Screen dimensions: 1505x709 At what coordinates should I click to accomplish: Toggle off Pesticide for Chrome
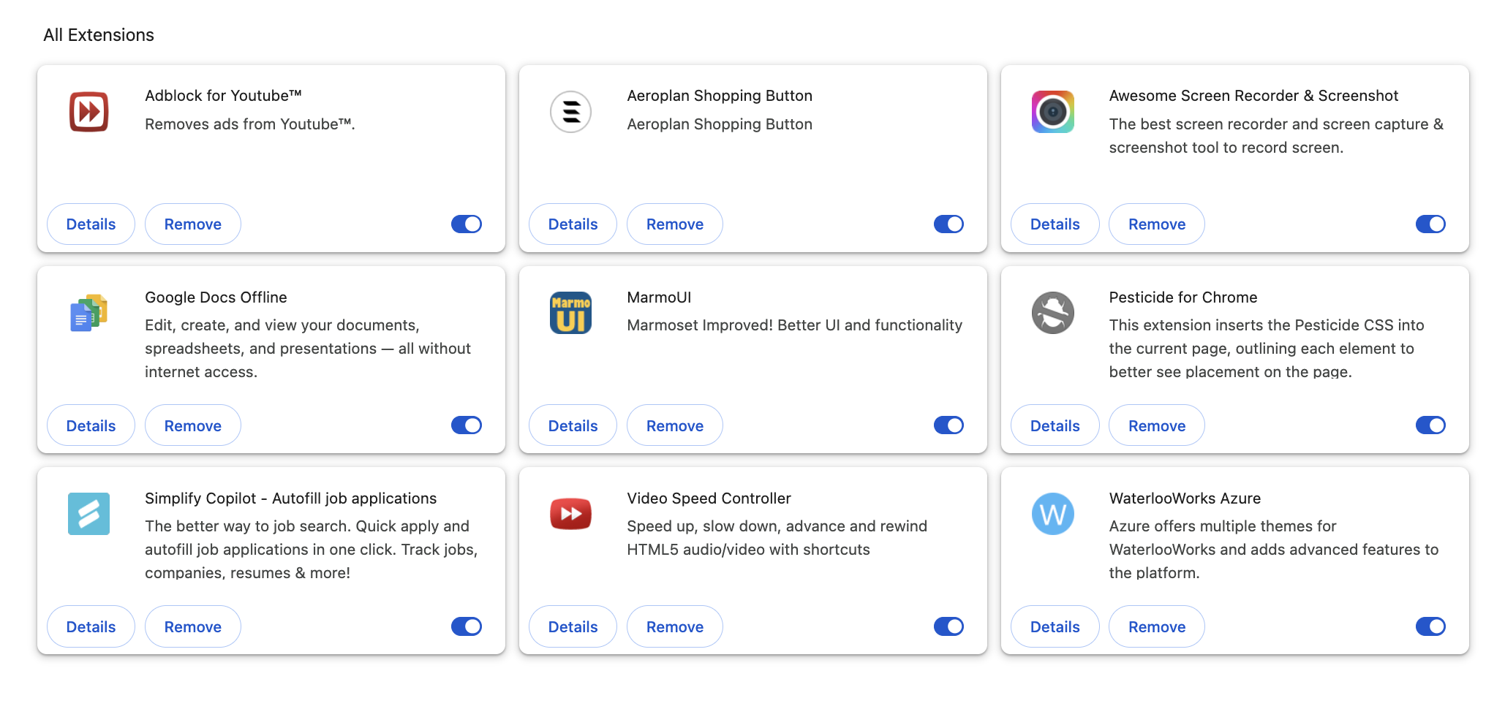click(1430, 425)
